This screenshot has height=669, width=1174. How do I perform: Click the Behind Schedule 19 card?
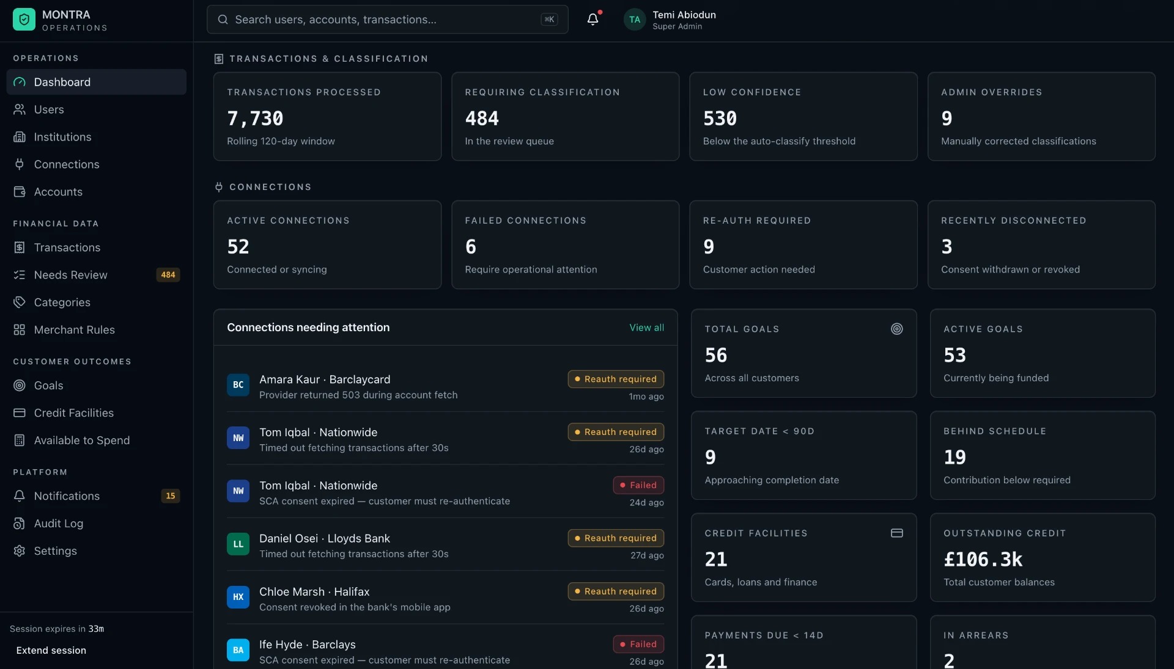tap(1043, 455)
